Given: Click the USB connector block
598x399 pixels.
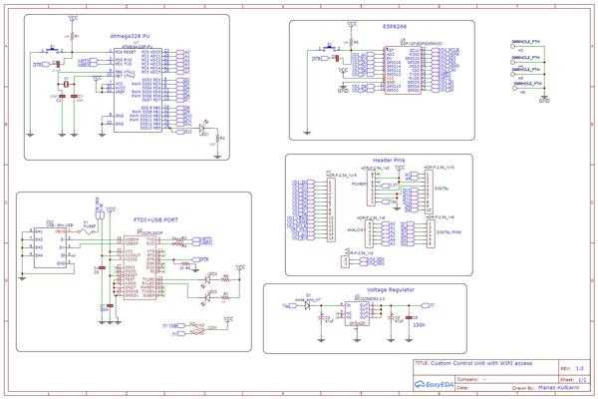Looking at the screenshot, I should 51,247.
